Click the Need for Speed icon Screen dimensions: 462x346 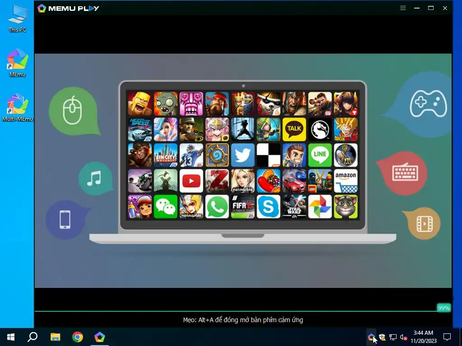coord(140,129)
